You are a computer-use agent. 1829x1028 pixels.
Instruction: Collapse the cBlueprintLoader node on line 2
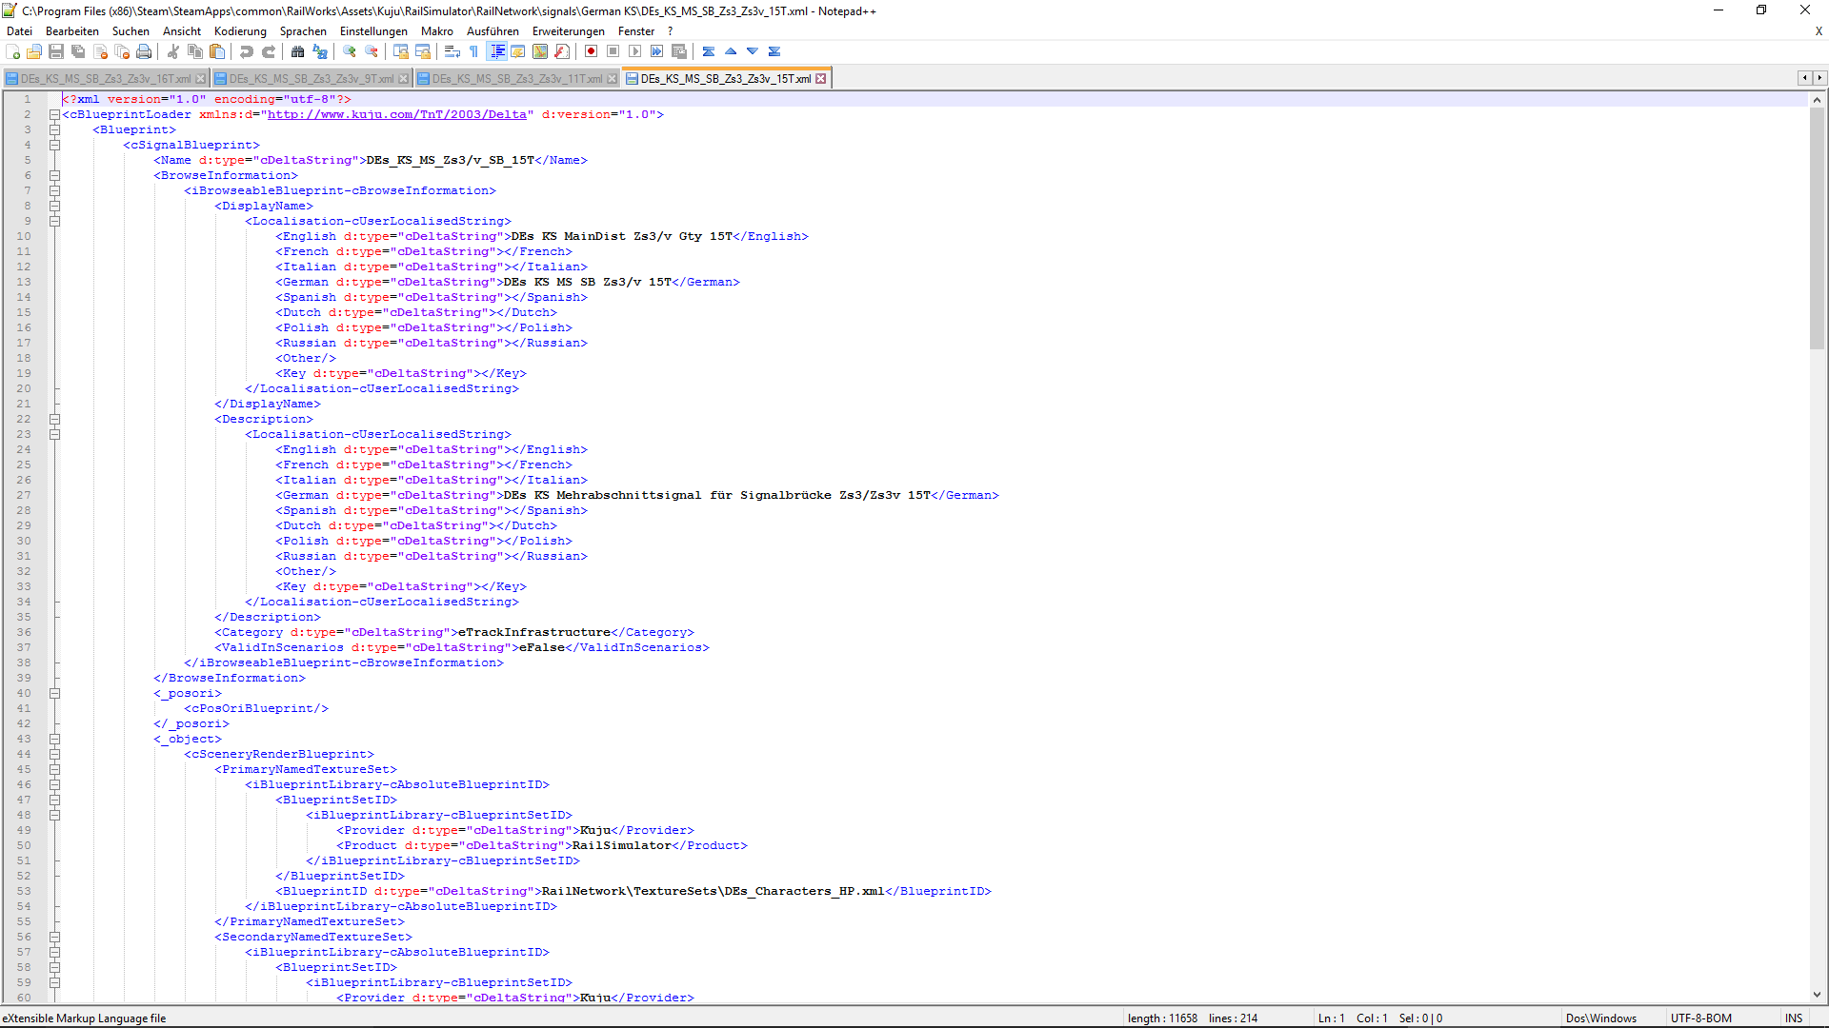[54, 114]
